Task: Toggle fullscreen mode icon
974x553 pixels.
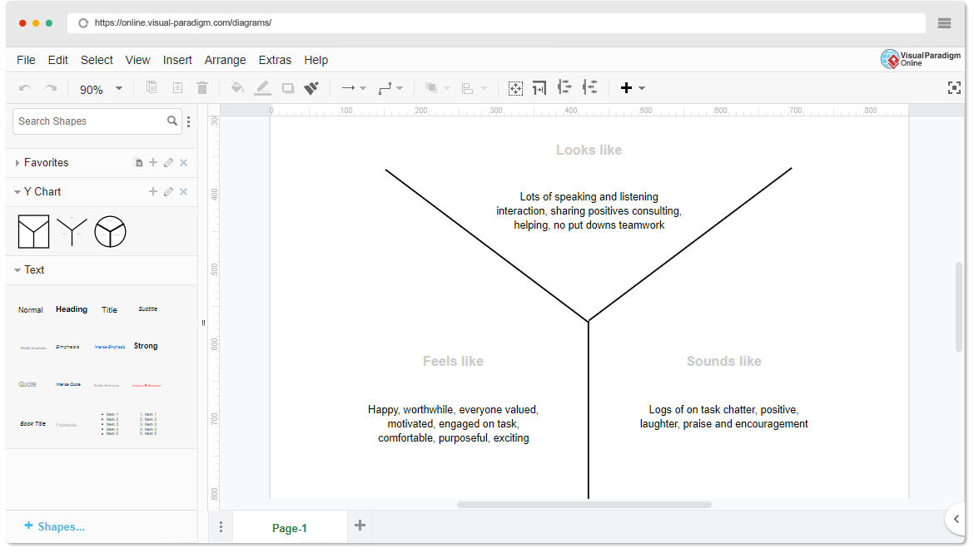Action: pos(954,88)
